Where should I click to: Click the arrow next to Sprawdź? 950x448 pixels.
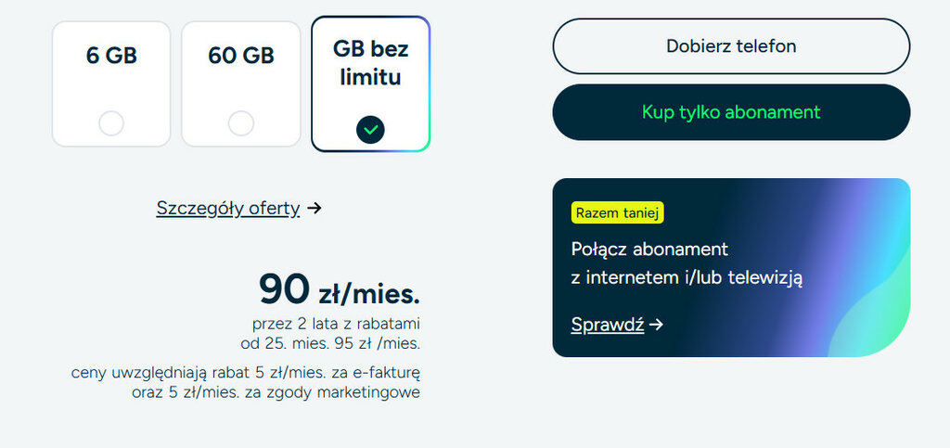point(657,325)
